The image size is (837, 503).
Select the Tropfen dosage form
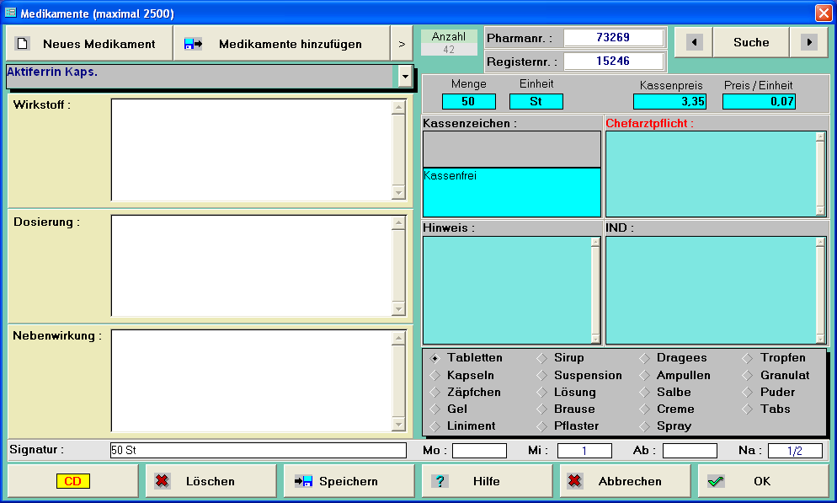pyautogui.click(x=747, y=358)
